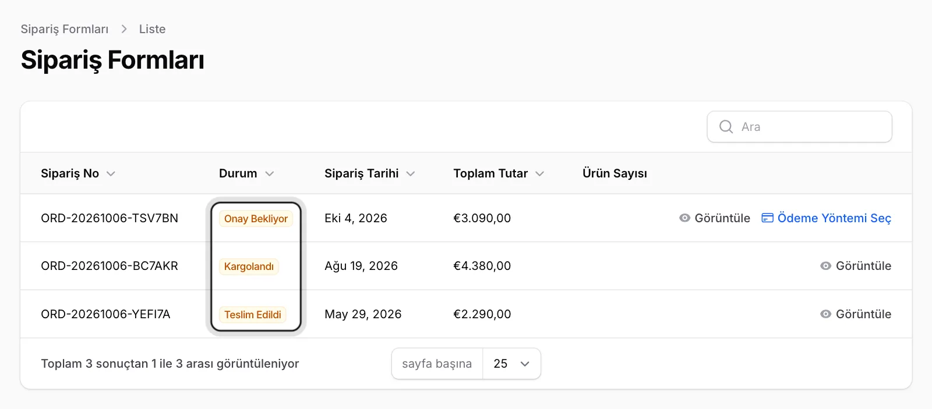Viewport: 932px width, 409px height.
Task: Sort by Sipariş No column header
Action: click(x=78, y=173)
